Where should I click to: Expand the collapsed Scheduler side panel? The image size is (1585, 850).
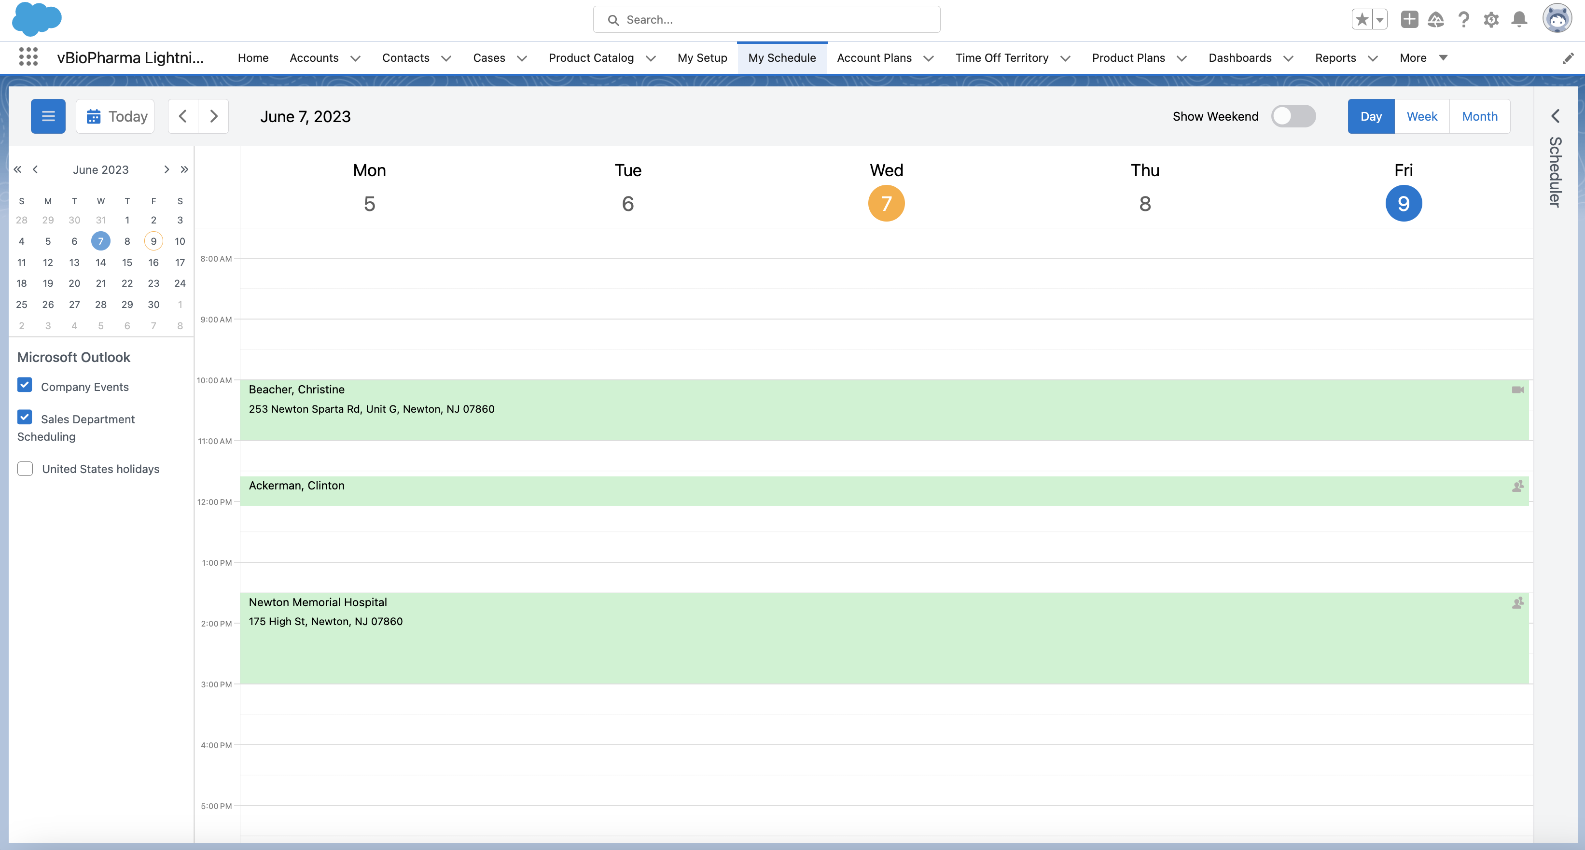click(x=1556, y=116)
